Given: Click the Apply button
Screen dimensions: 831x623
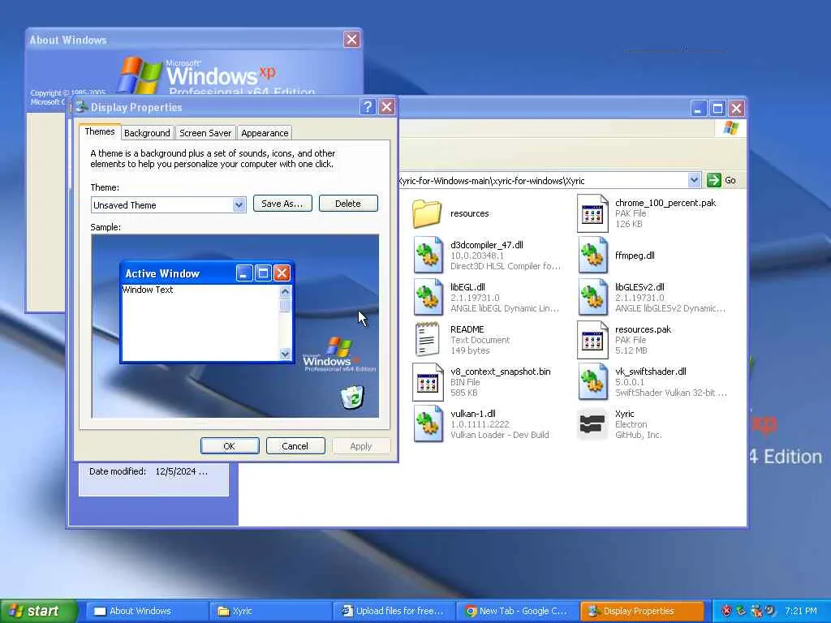Looking at the screenshot, I should pos(361,446).
